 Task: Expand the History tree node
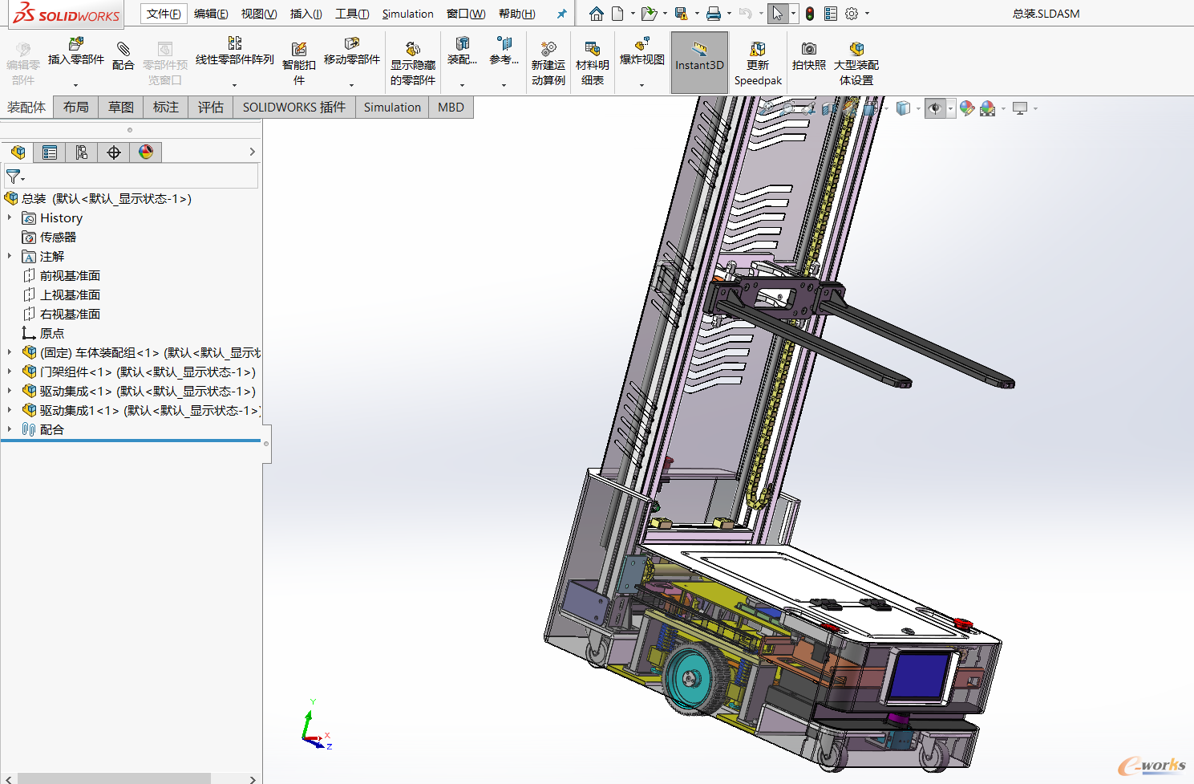pyautogui.click(x=10, y=217)
